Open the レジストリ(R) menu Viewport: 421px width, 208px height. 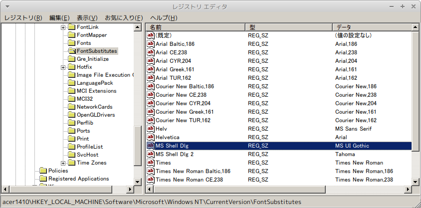pos(23,17)
